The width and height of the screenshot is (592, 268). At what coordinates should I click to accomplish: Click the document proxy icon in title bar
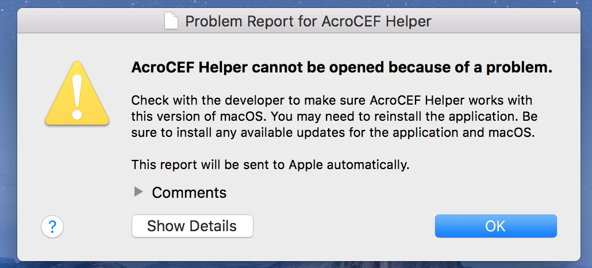[171, 22]
